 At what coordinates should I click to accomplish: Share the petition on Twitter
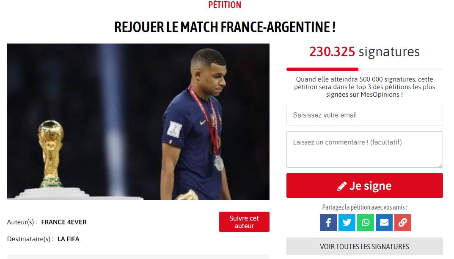click(347, 223)
